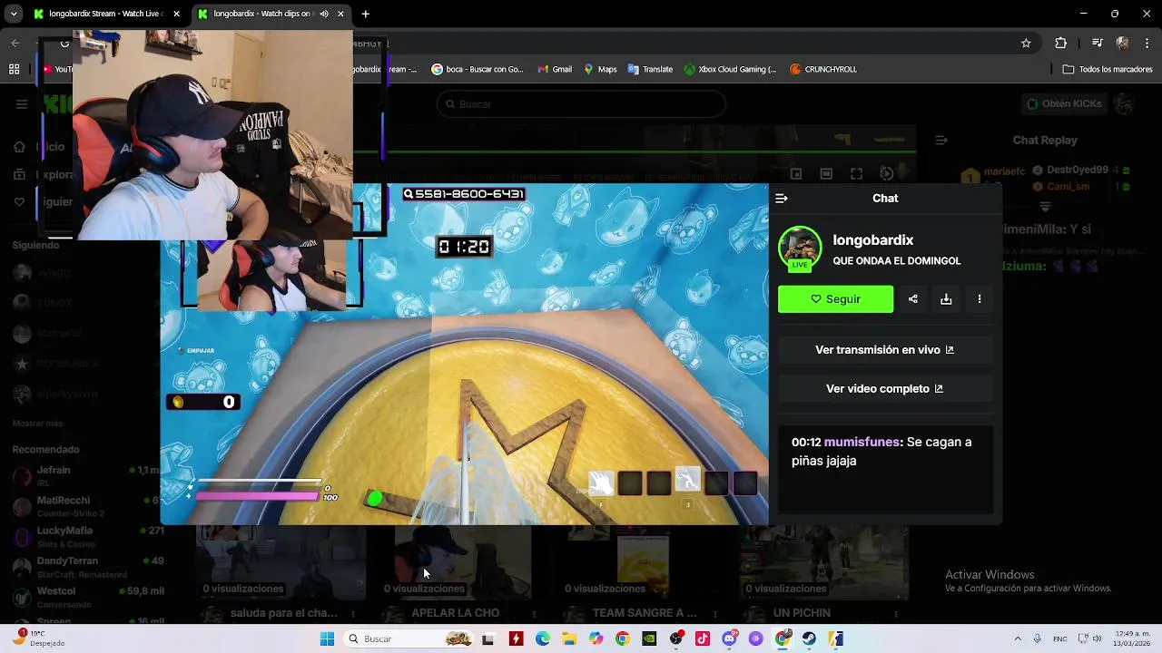Open Chrome media controls icon
The image size is (1162, 653).
tap(1097, 43)
